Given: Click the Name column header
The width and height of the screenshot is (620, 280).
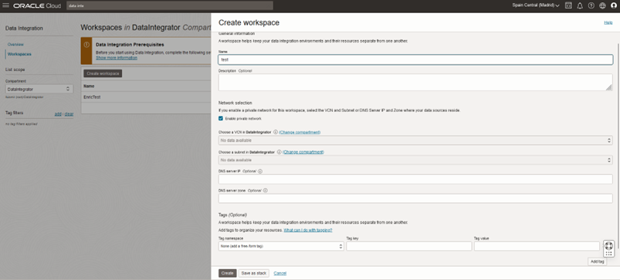Looking at the screenshot, I should tap(89, 86).
